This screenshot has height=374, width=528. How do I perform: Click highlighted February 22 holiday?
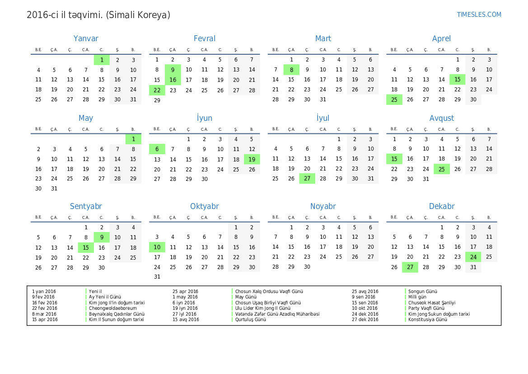157,90
